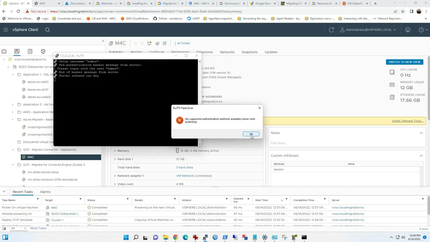
Task: Expand the Network adapter 1 row
Action: coord(115,176)
